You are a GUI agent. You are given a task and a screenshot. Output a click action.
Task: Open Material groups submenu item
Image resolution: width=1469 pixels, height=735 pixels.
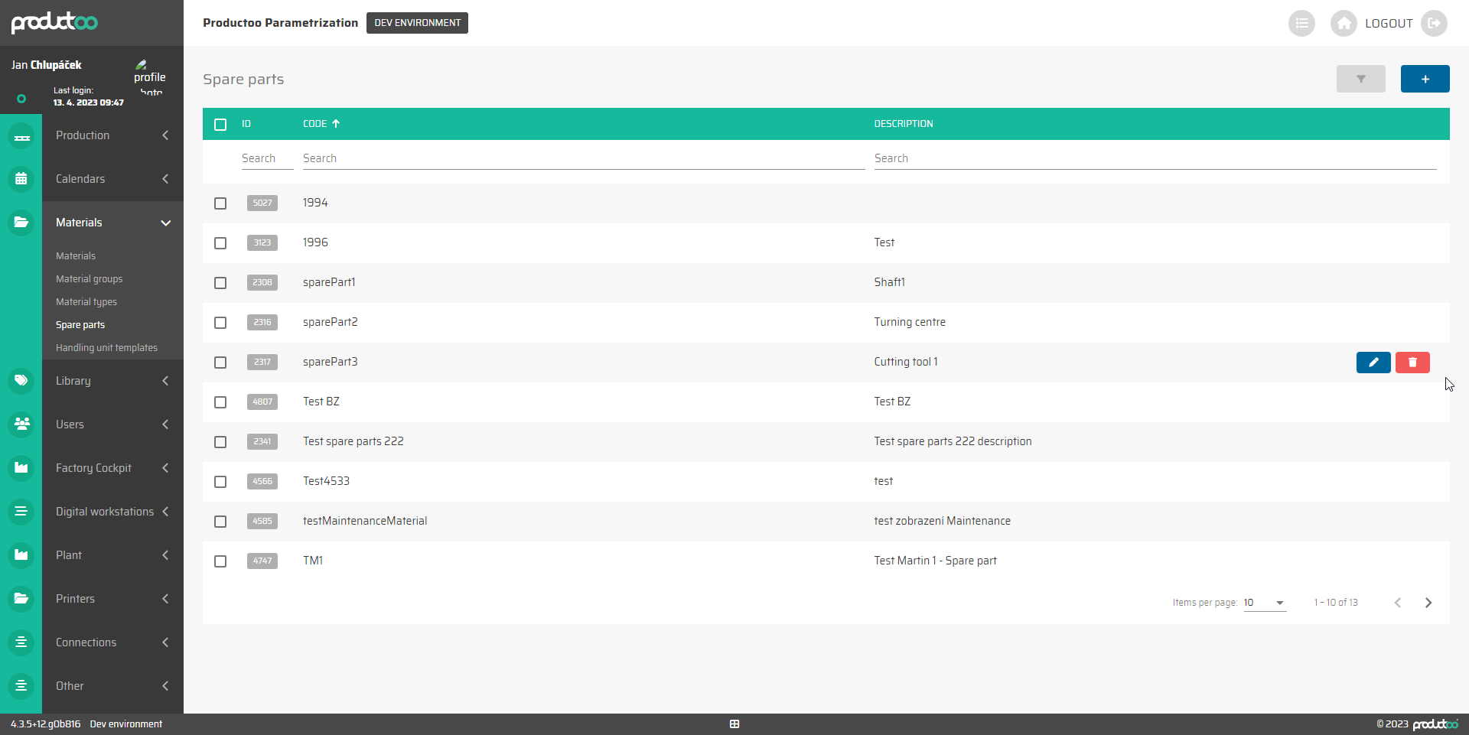click(89, 279)
